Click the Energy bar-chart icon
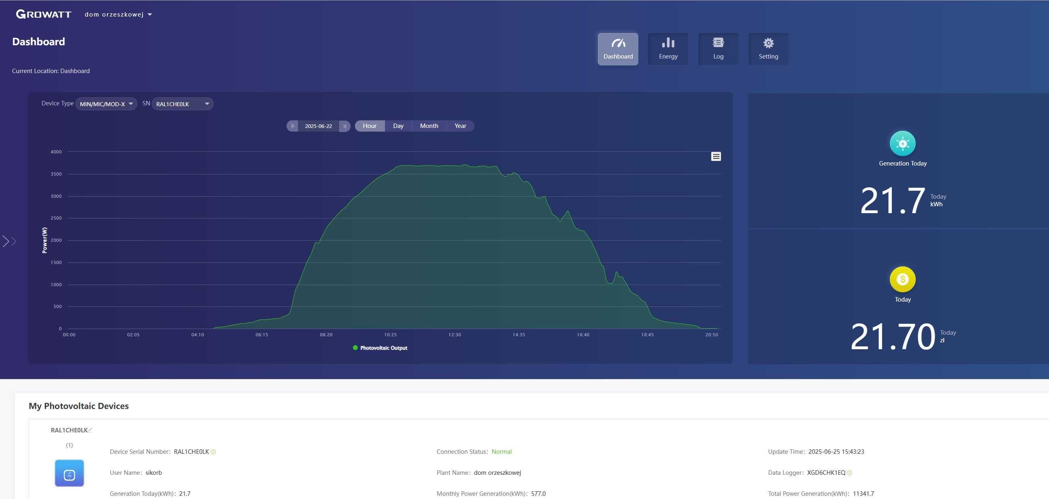Screen dimensions: 1049x499 [668, 43]
